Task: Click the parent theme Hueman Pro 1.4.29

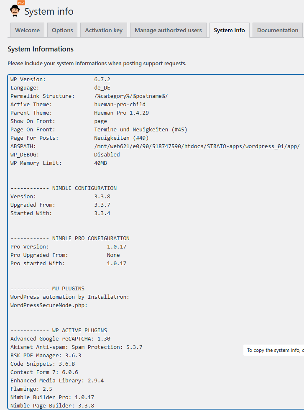Action: [122, 113]
